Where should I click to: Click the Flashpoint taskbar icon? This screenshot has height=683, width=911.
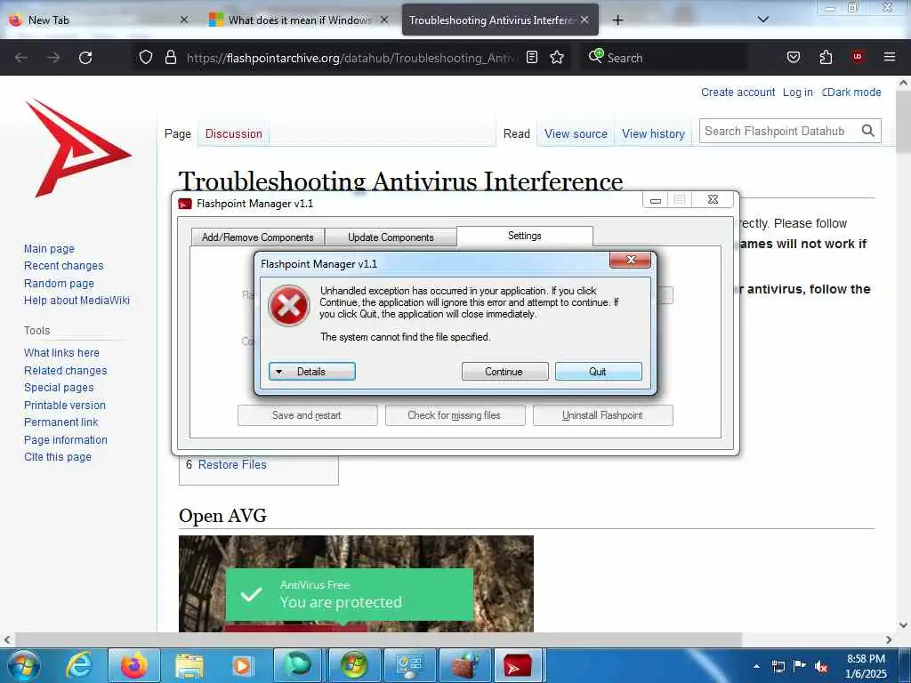pos(519,665)
